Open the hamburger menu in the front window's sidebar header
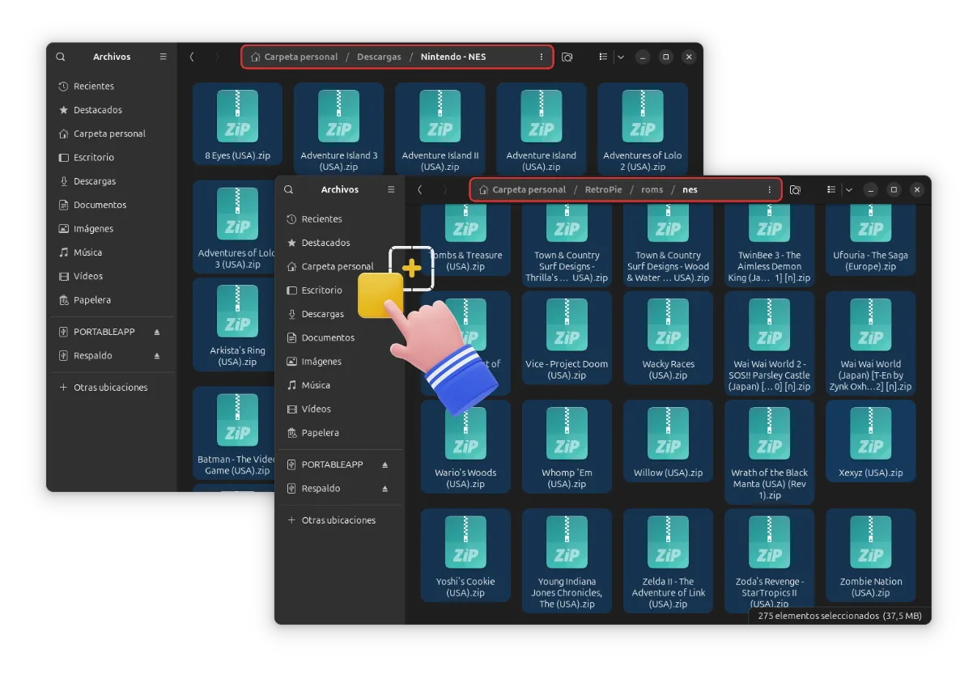This screenshot has height=674, width=977. click(391, 190)
